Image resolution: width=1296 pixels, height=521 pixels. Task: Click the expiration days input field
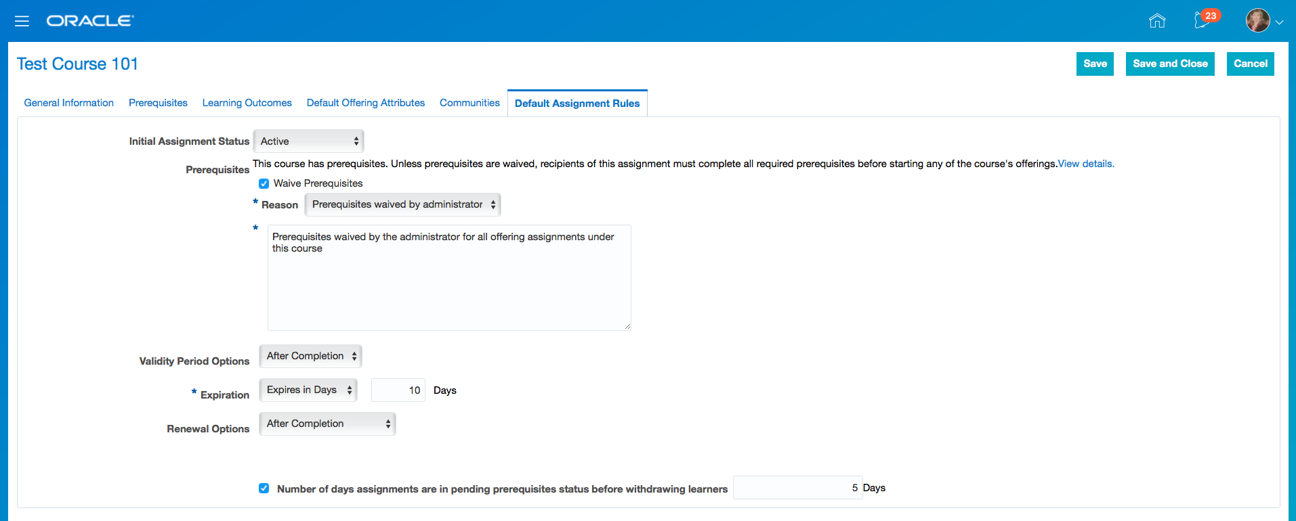point(398,390)
